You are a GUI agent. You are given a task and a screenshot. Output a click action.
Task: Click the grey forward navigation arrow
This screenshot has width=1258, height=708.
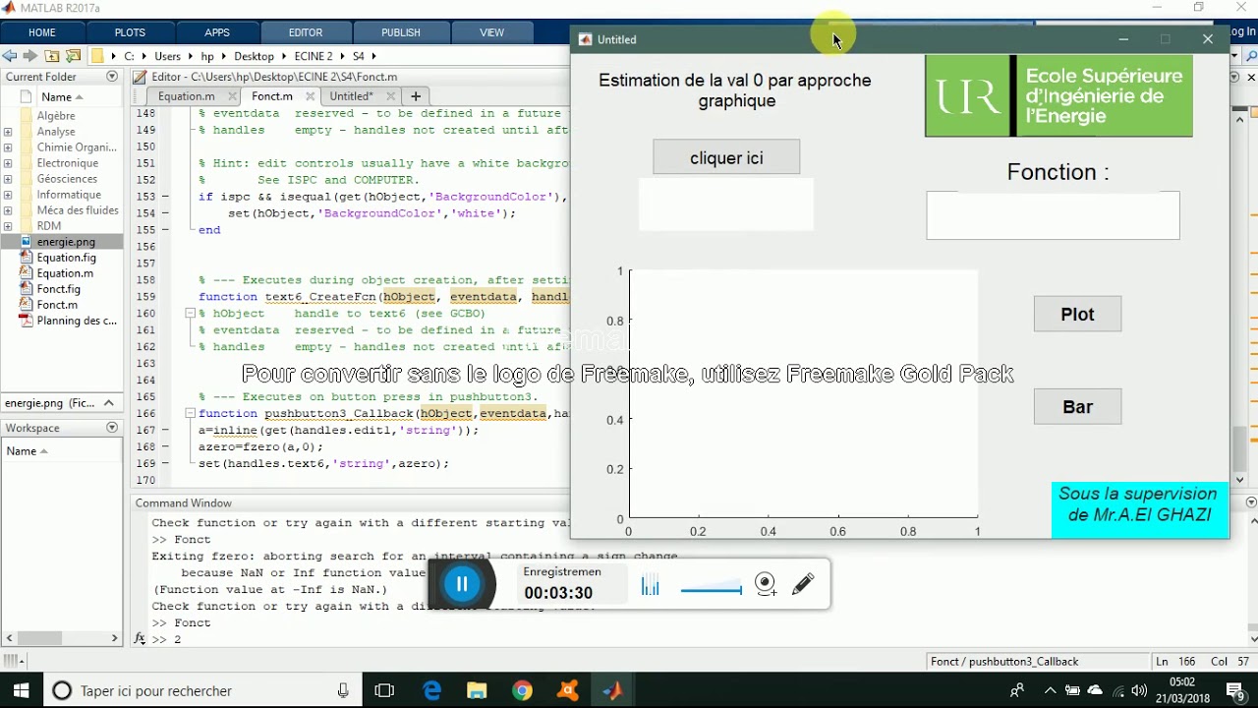(x=29, y=56)
